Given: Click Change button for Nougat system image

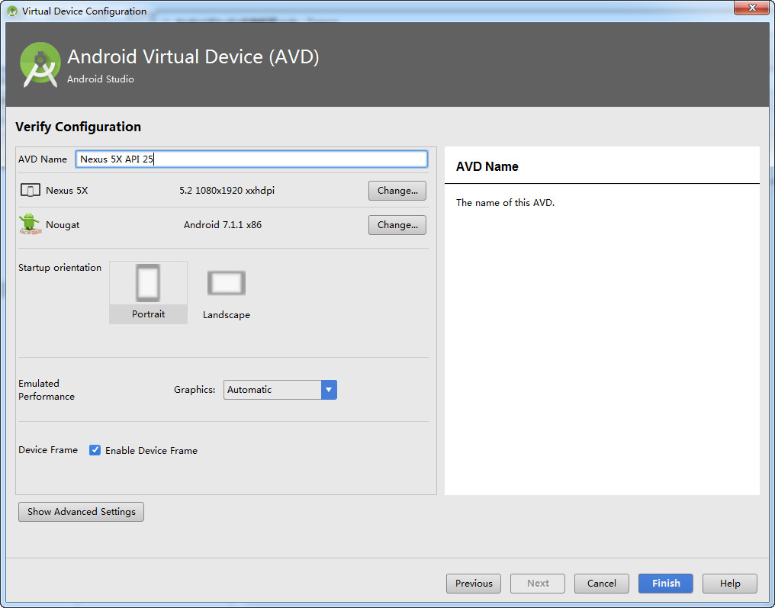Looking at the screenshot, I should [397, 225].
